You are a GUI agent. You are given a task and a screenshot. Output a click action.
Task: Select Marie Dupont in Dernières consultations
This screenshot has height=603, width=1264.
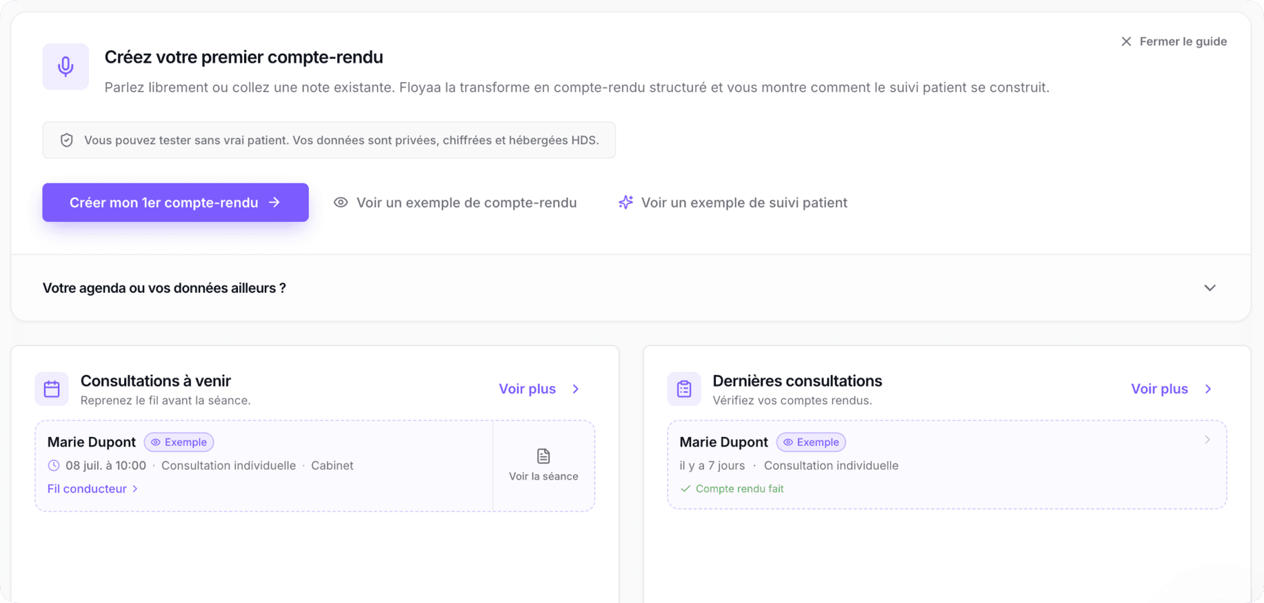click(x=723, y=442)
